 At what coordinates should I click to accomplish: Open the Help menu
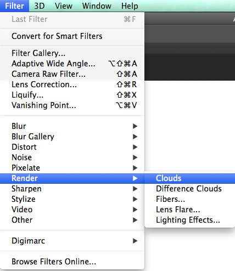click(130, 6)
